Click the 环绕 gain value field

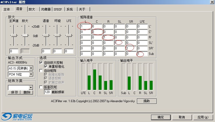(x=57, y=51)
